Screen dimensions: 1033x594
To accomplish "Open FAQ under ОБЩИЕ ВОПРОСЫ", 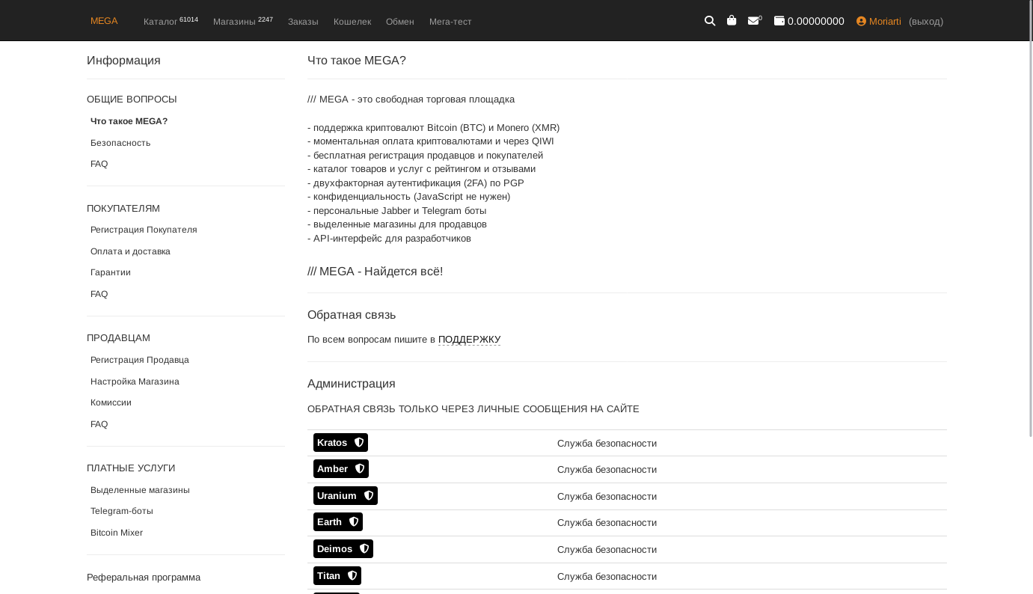I will click(x=99, y=164).
